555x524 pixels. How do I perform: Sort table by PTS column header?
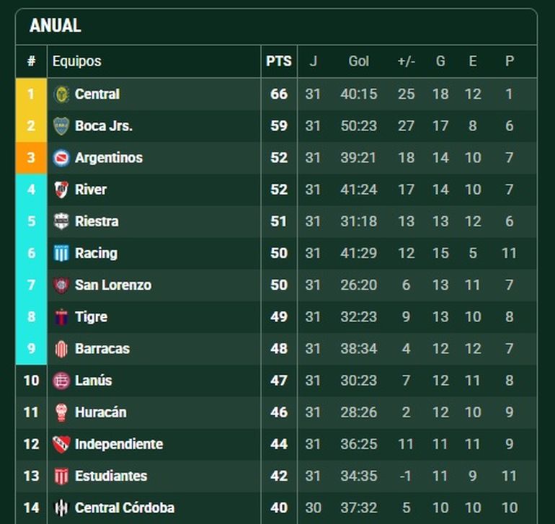pyautogui.click(x=279, y=61)
